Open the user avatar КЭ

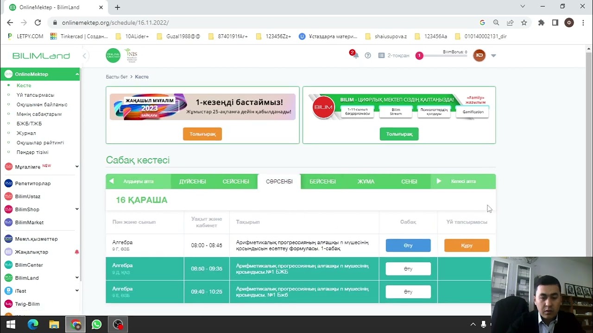tap(479, 55)
